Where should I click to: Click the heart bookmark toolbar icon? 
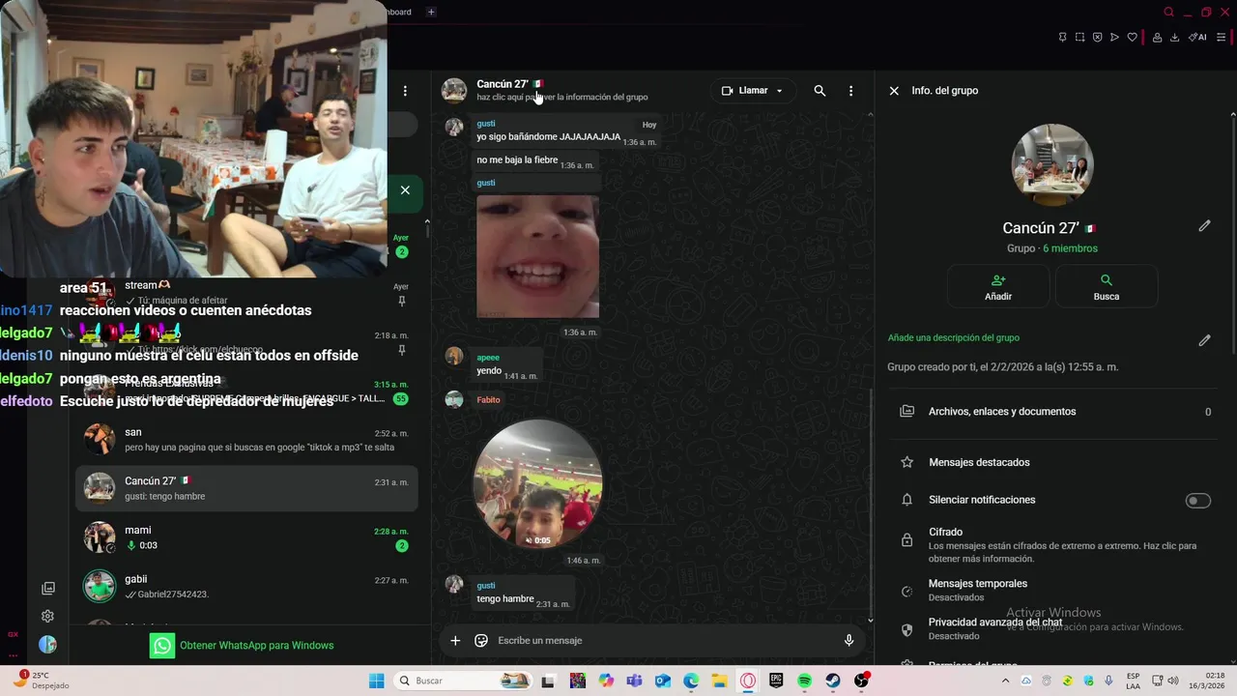point(1132,38)
